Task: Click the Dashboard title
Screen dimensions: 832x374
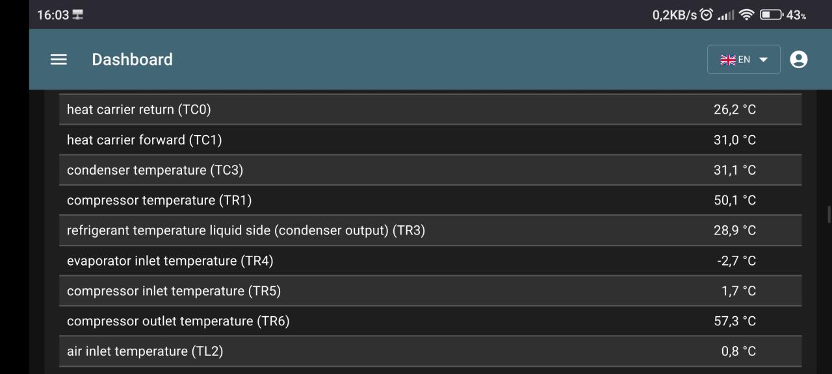Action: point(132,59)
